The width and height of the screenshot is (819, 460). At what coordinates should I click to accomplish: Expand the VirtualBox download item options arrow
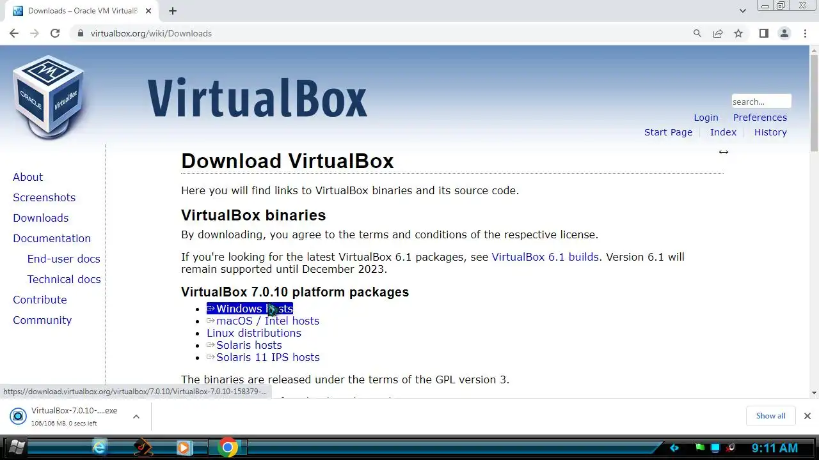[136, 417]
